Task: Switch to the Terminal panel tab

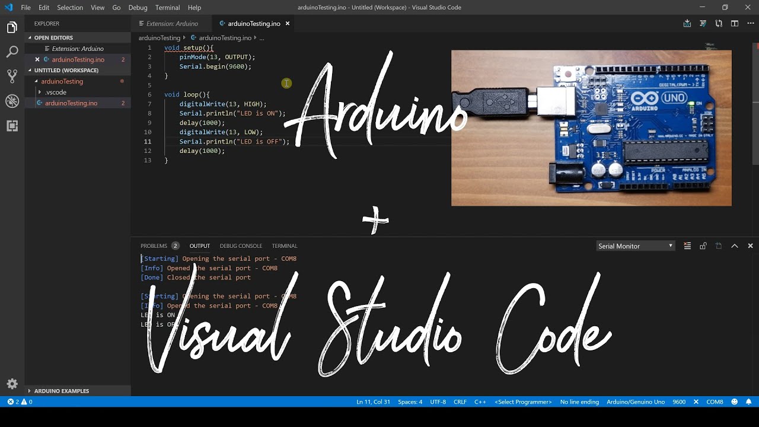Action: (285, 246)
